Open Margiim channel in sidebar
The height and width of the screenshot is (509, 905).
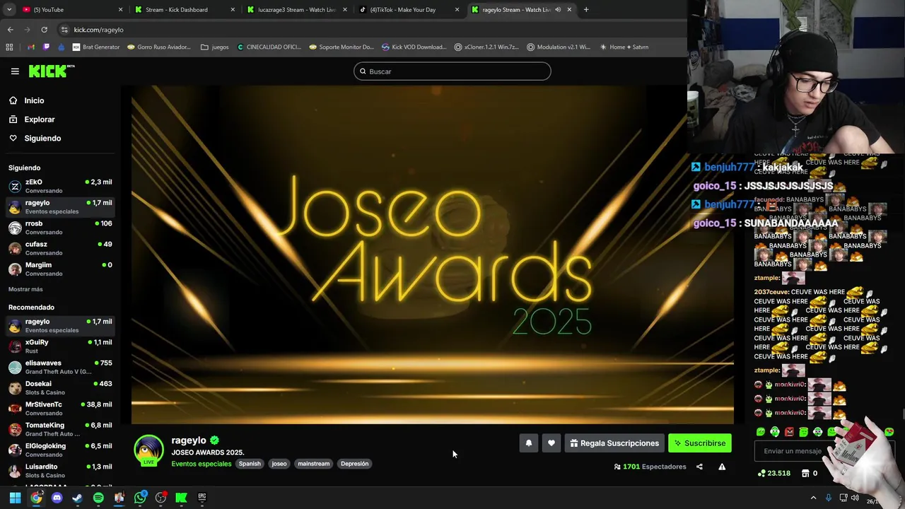click(60, 269)
